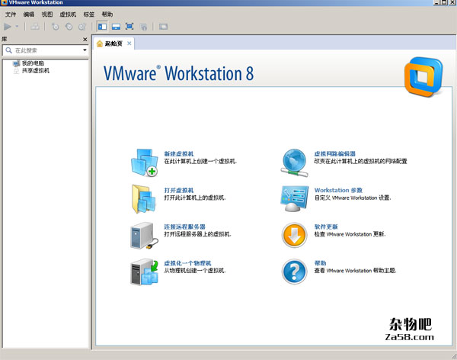Click the Workstation 参数 link
Screen dimensions: 457x360
[x=338, y=190]
